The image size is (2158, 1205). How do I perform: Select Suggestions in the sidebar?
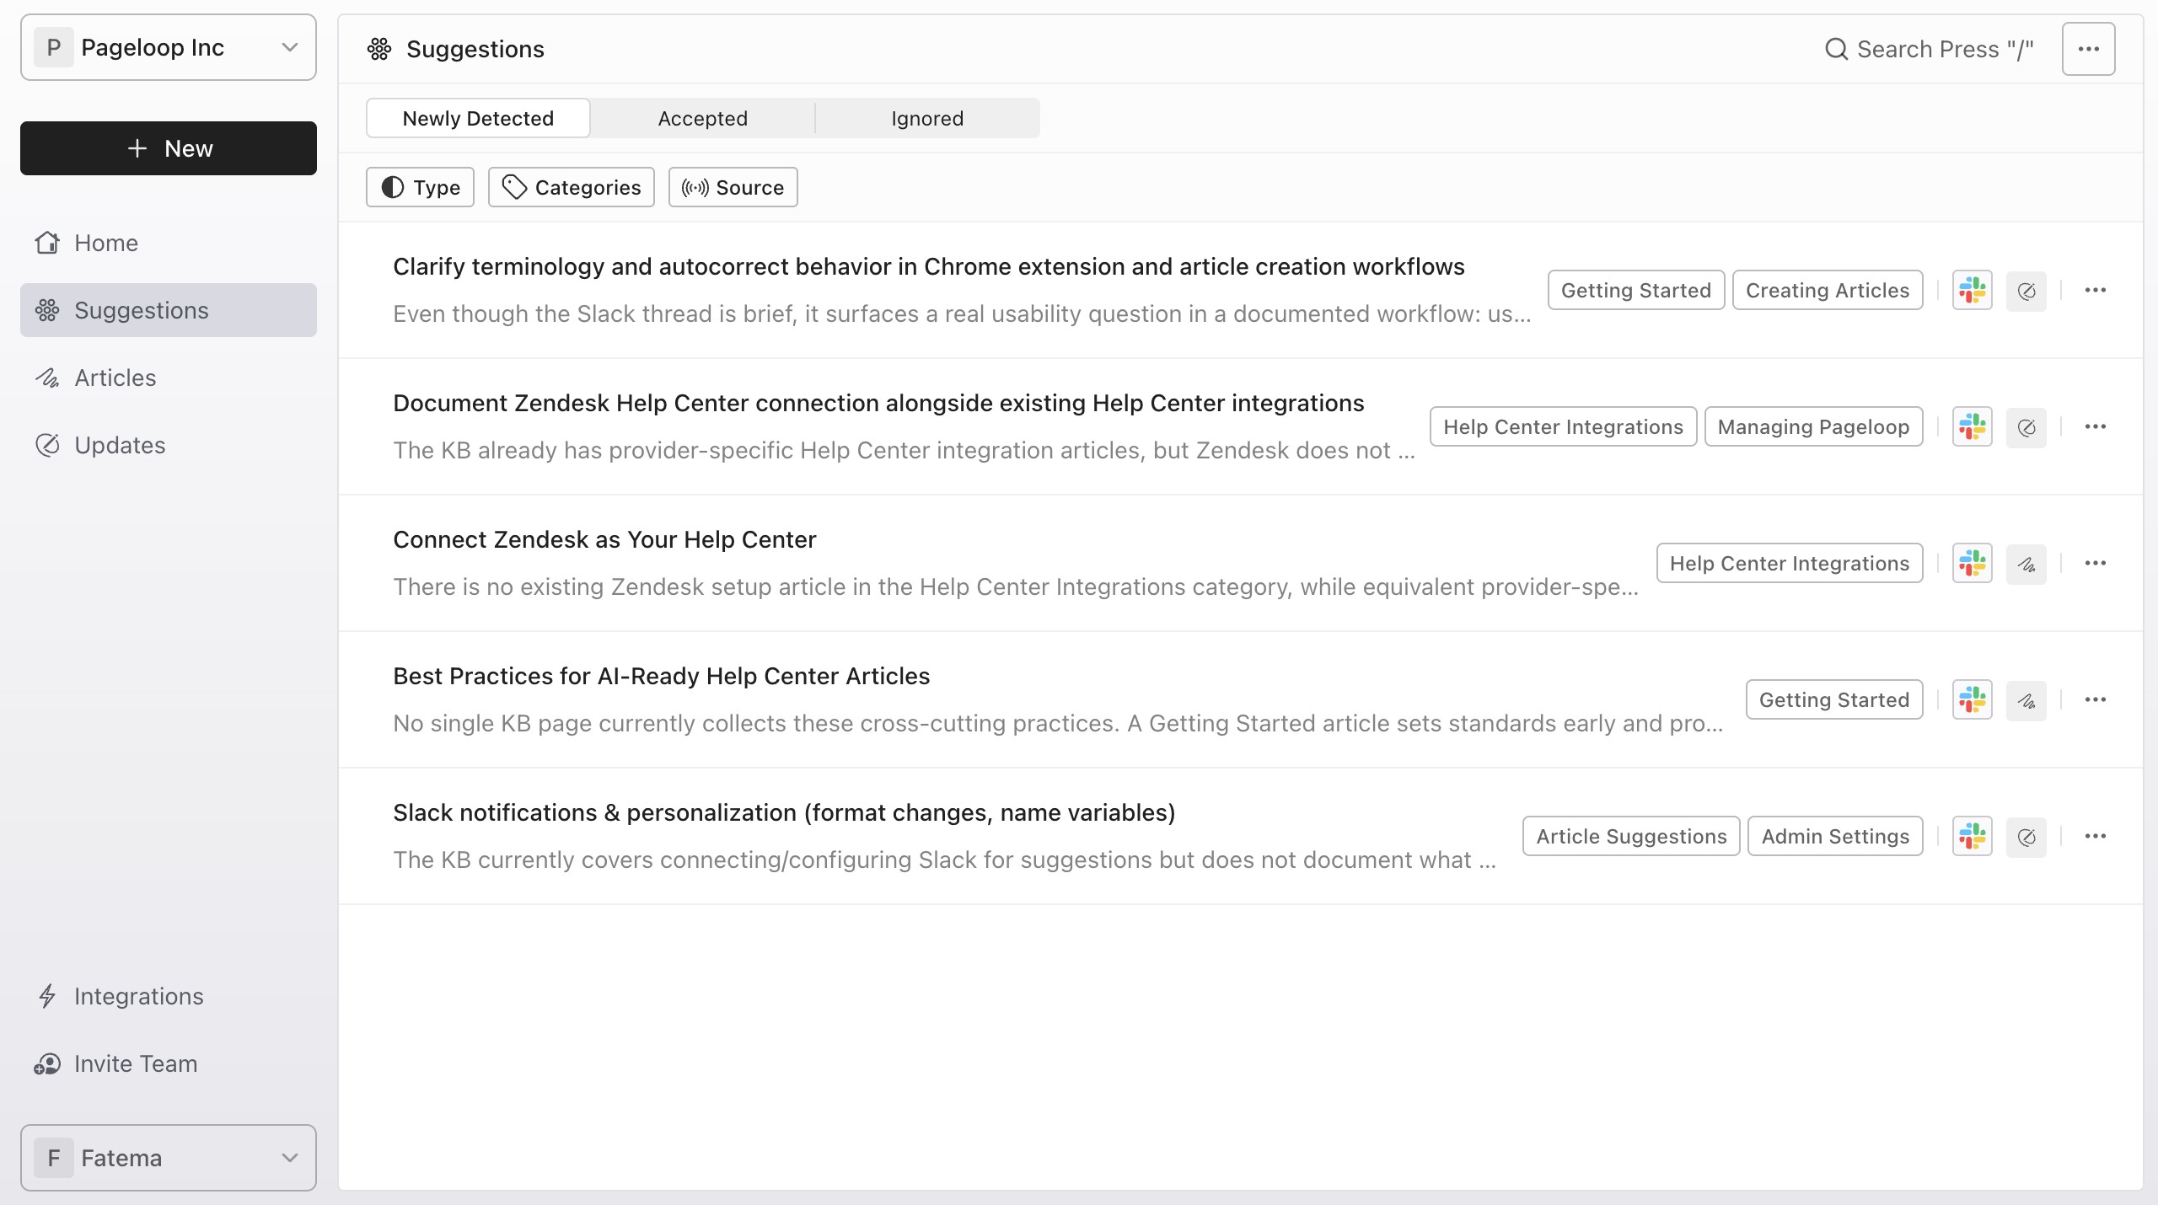pyautogui.click(x=169, y=310)
